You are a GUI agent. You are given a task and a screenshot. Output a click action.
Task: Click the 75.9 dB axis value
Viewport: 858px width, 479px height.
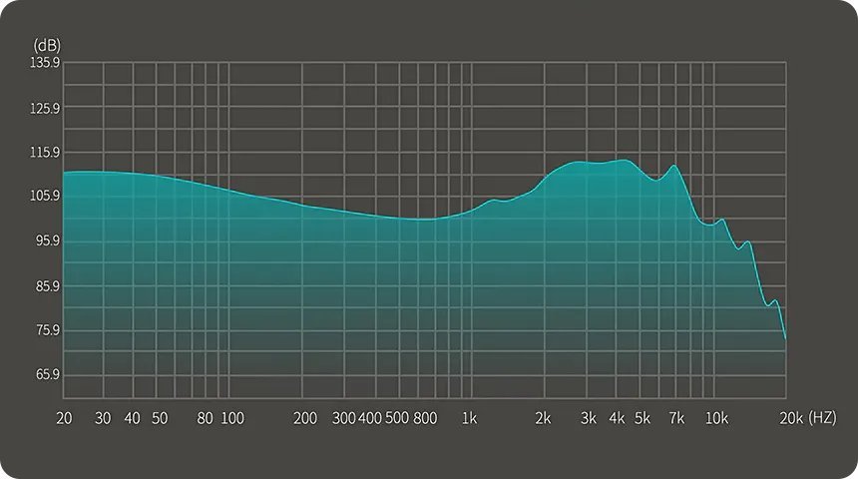click(x=48, y=330)
